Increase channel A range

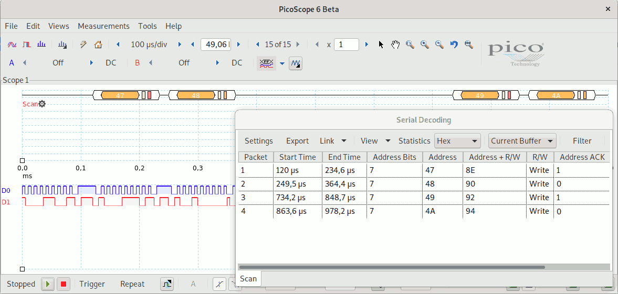(x=92, y=63)
